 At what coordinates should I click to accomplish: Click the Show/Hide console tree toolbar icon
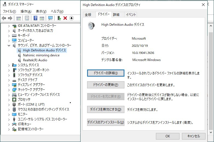19,18
